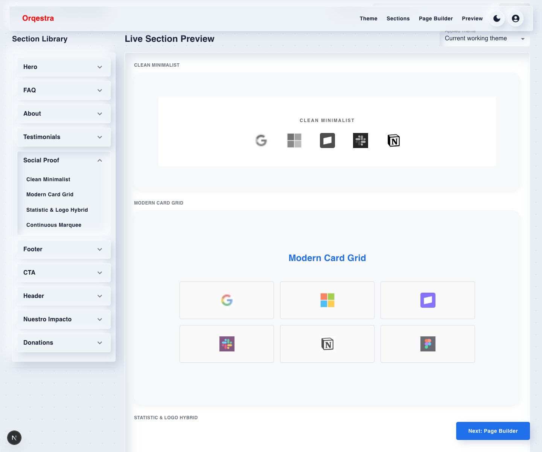Click the dark Loom-style logo in Clean Minimalist
The height and width of the screenshot is (452, 542).
[327, 140]
